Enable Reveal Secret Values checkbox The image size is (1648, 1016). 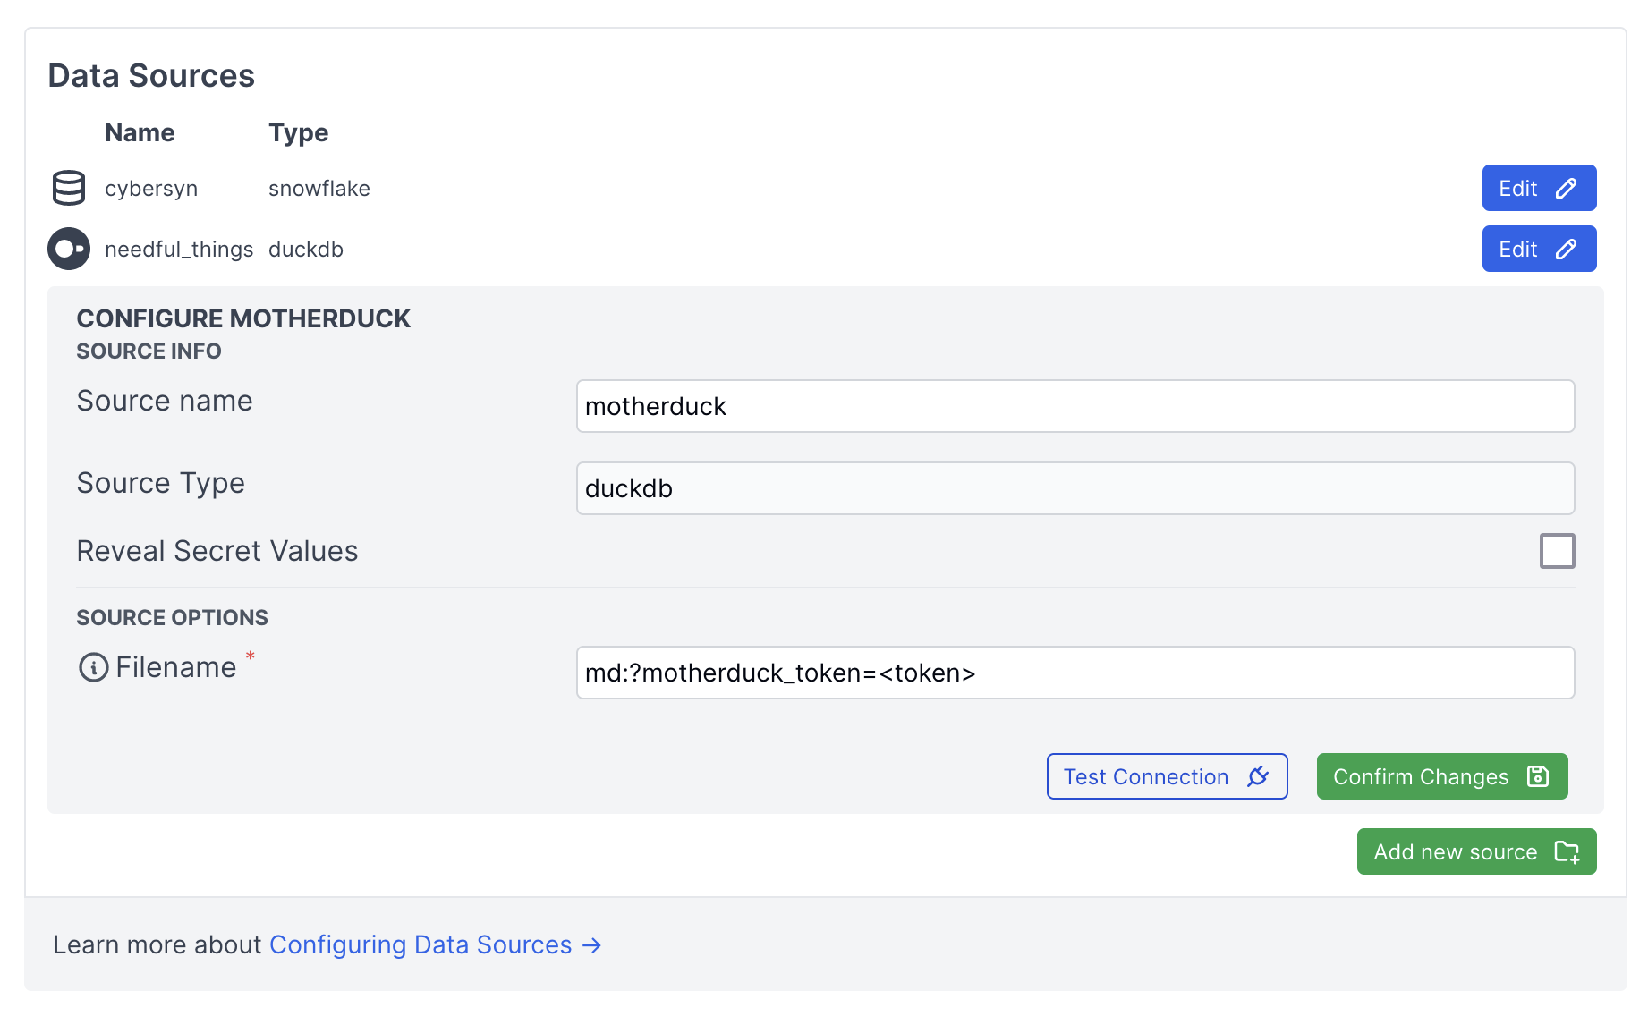pyautogui.click(x=1557, y=551)
